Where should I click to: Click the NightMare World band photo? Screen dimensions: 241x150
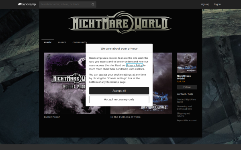[187, 63]
